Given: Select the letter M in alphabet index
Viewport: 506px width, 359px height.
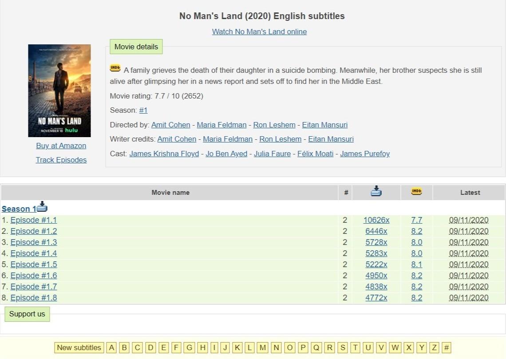Looking at the screenshot, I should 263,347.
